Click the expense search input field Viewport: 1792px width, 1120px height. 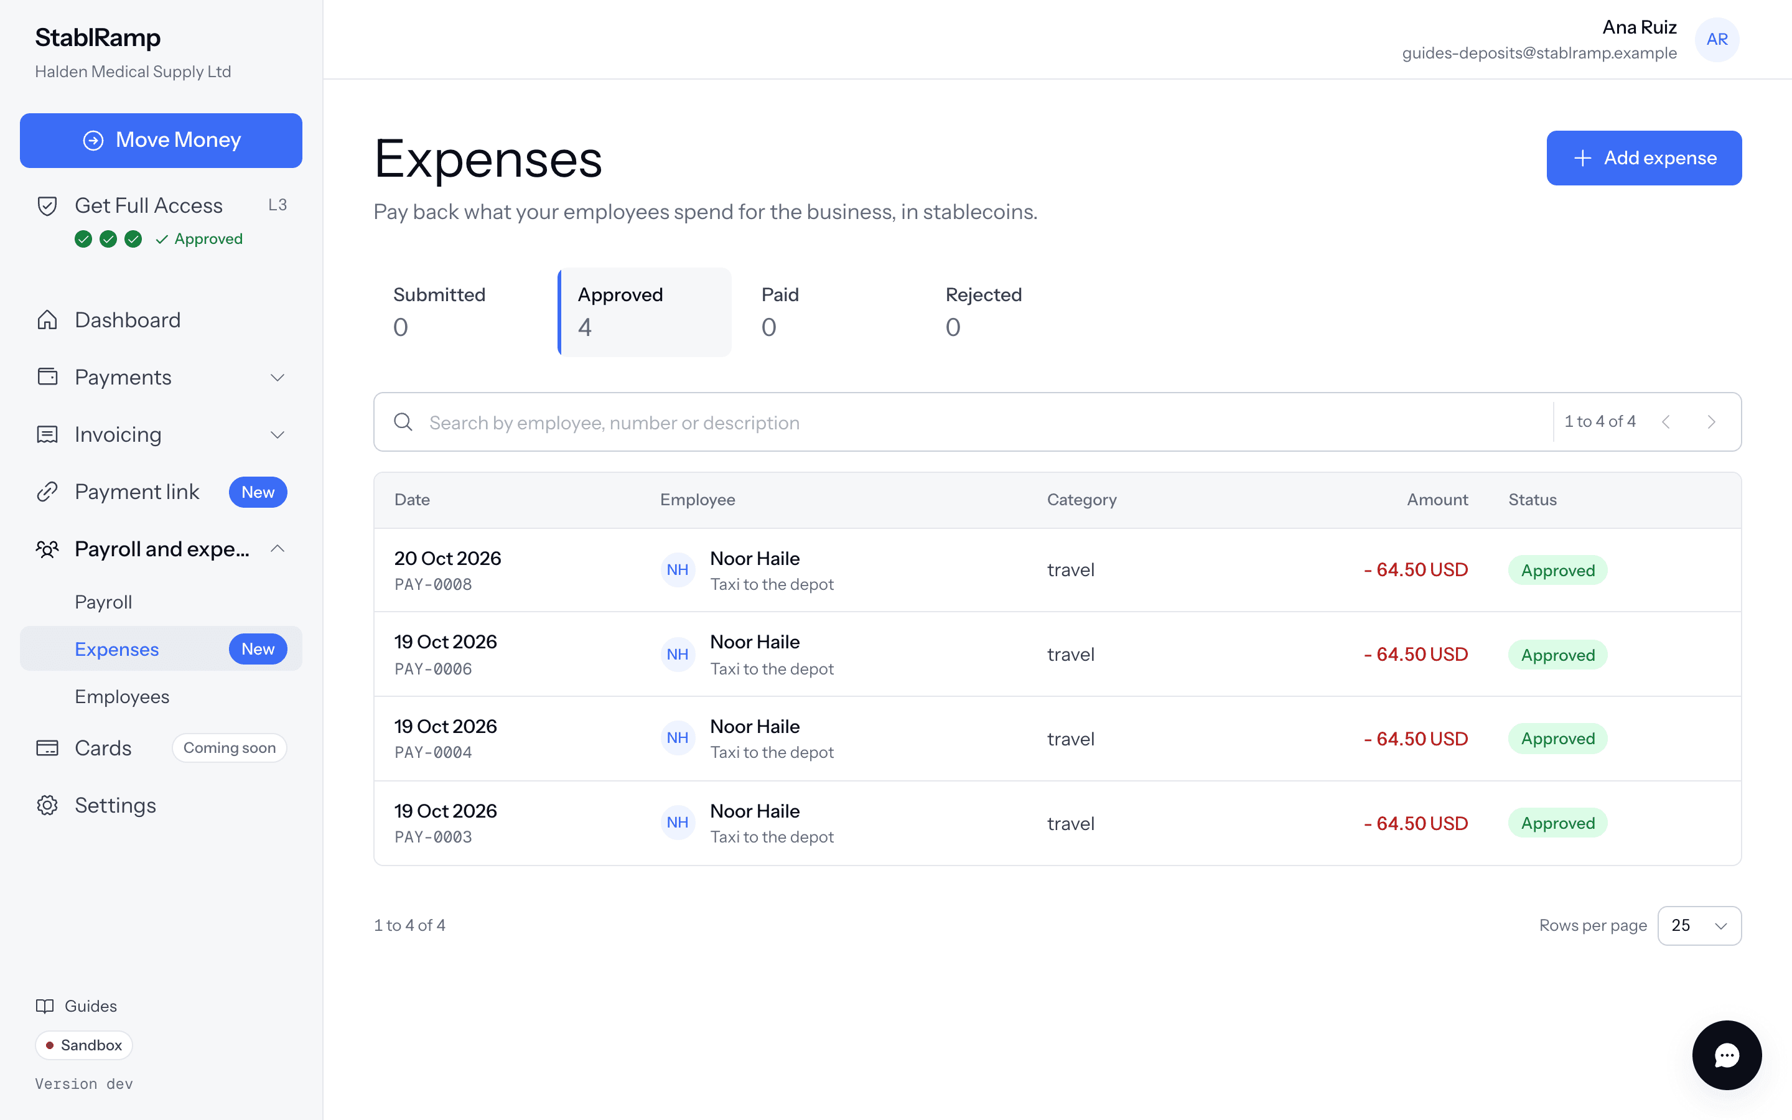click(x=963, y=422)
